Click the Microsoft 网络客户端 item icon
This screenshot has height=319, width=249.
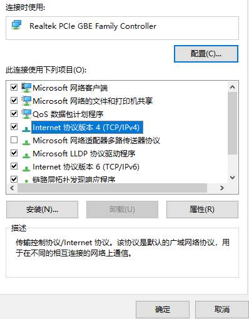pyautogui.click(x=26, y=88)
